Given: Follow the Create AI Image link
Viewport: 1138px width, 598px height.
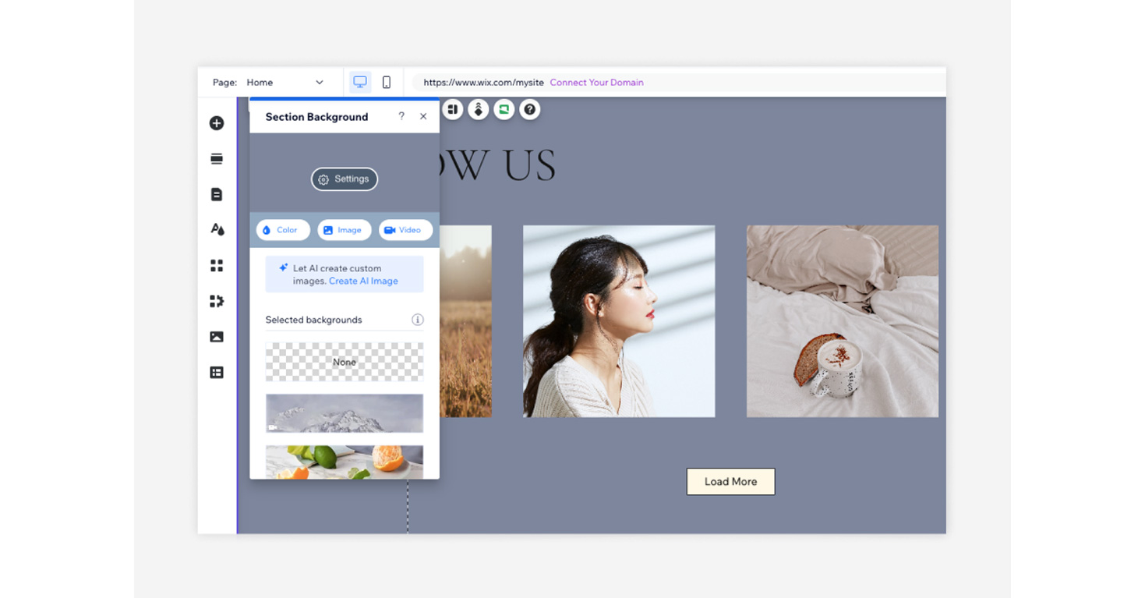Looking at the screenshot, I should (x=363, y=281).
